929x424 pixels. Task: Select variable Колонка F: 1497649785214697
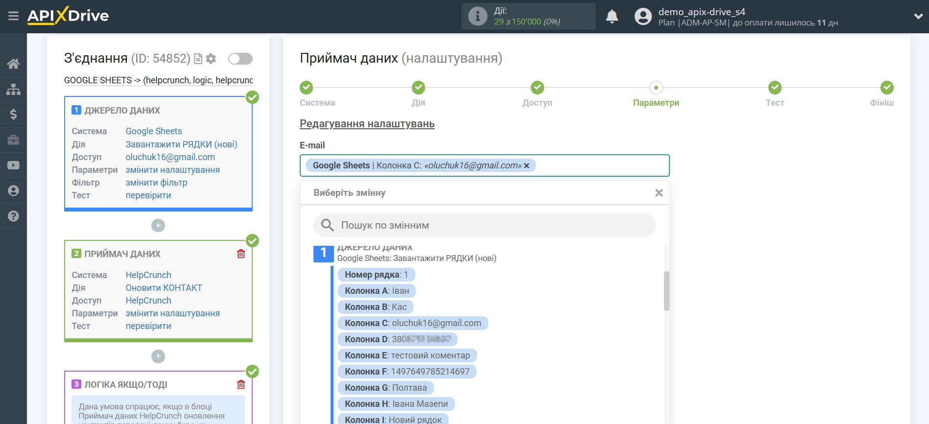pyautogui.click(x=407, y=372)
